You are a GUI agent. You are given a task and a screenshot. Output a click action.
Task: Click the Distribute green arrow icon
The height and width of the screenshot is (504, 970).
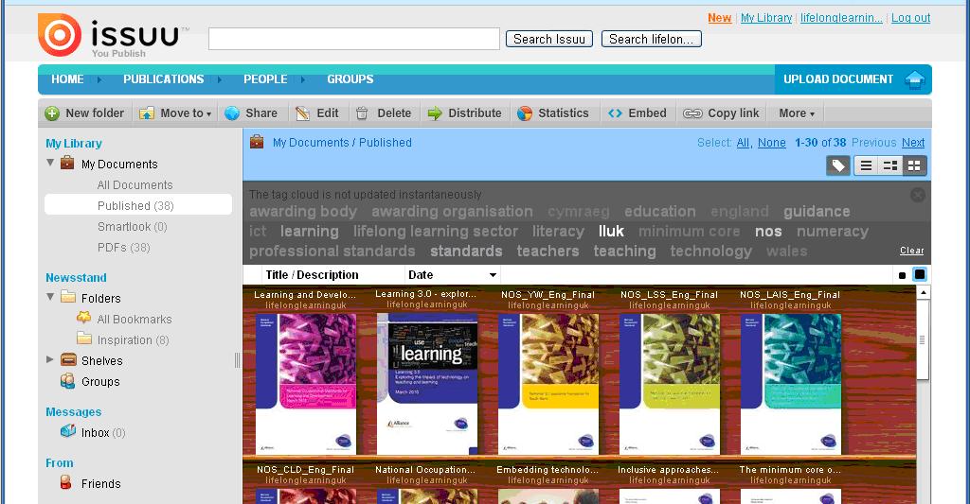coord(435,113)
